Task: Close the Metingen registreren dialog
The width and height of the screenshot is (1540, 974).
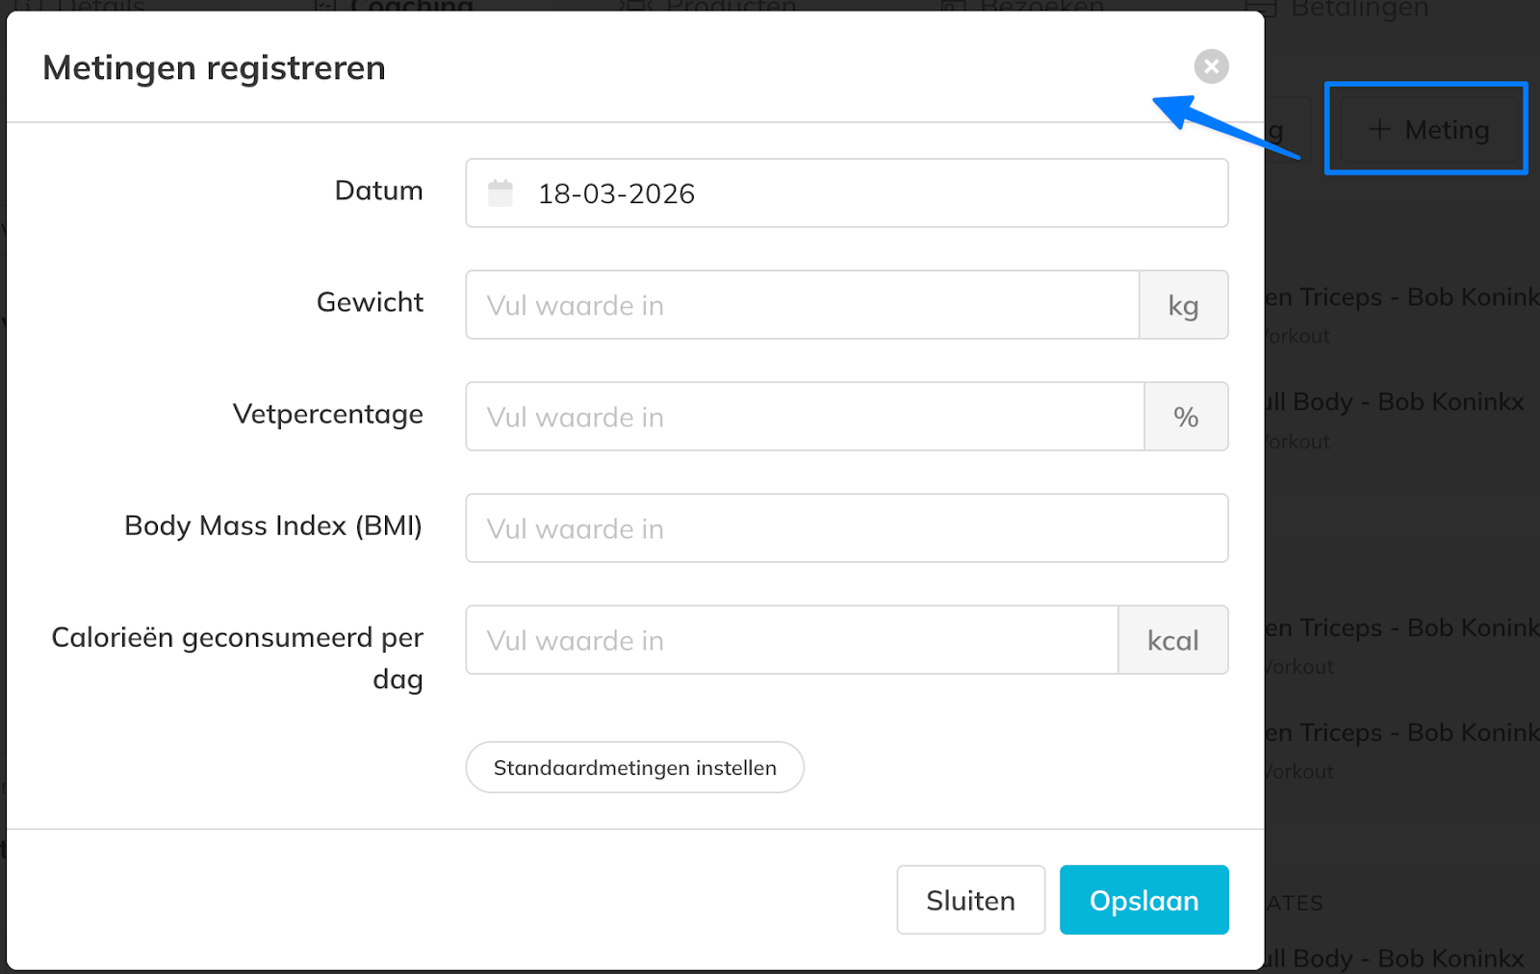Action: [x=1211, y=66]
